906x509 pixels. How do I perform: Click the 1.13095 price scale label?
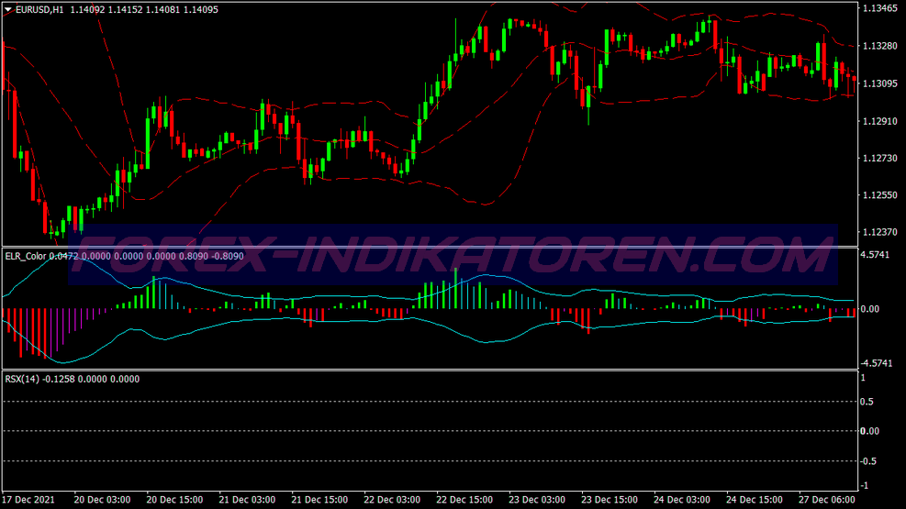pyautogui.click(x=880, y=83)
